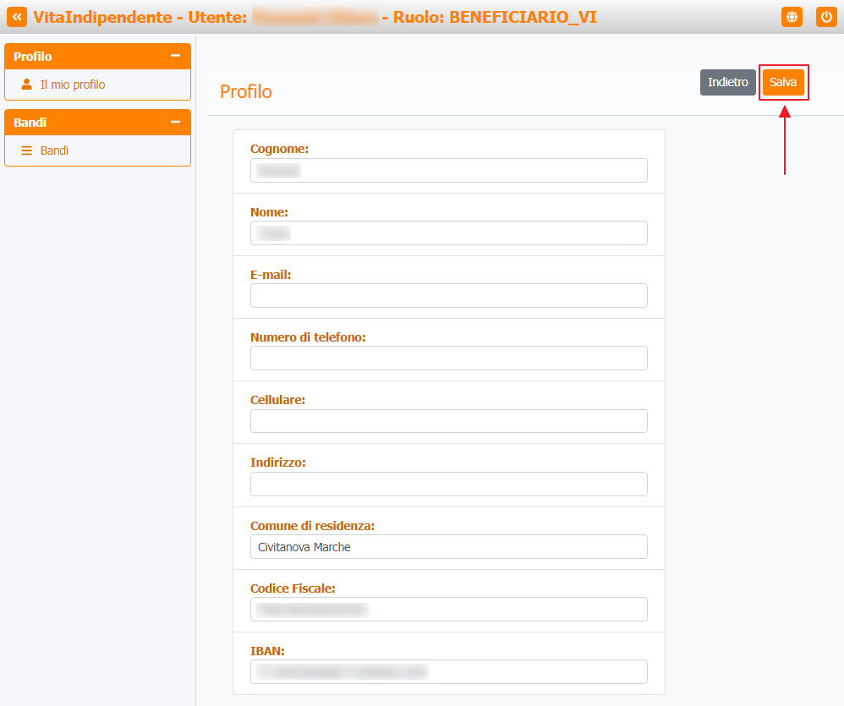Click into the IBAN field

(449, 671)
